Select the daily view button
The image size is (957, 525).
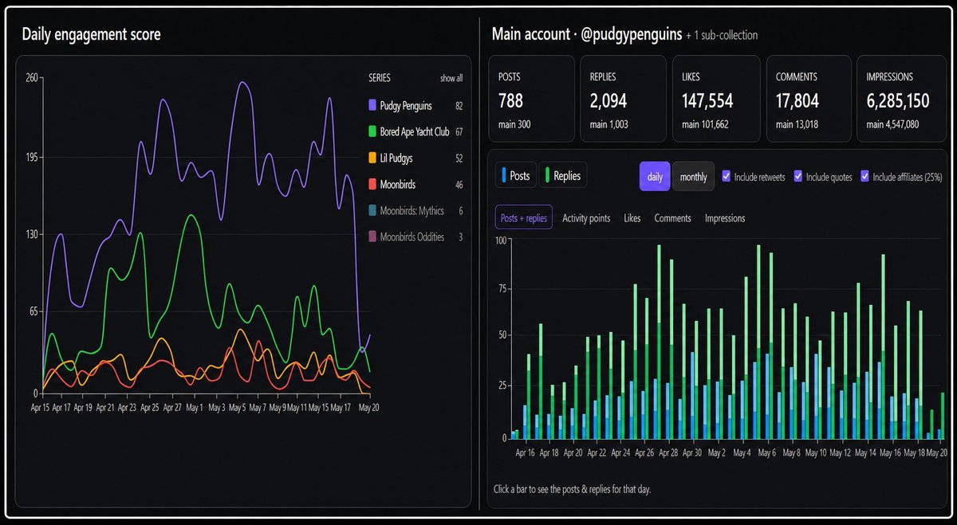pyautogui.click(x=655, y=176)
